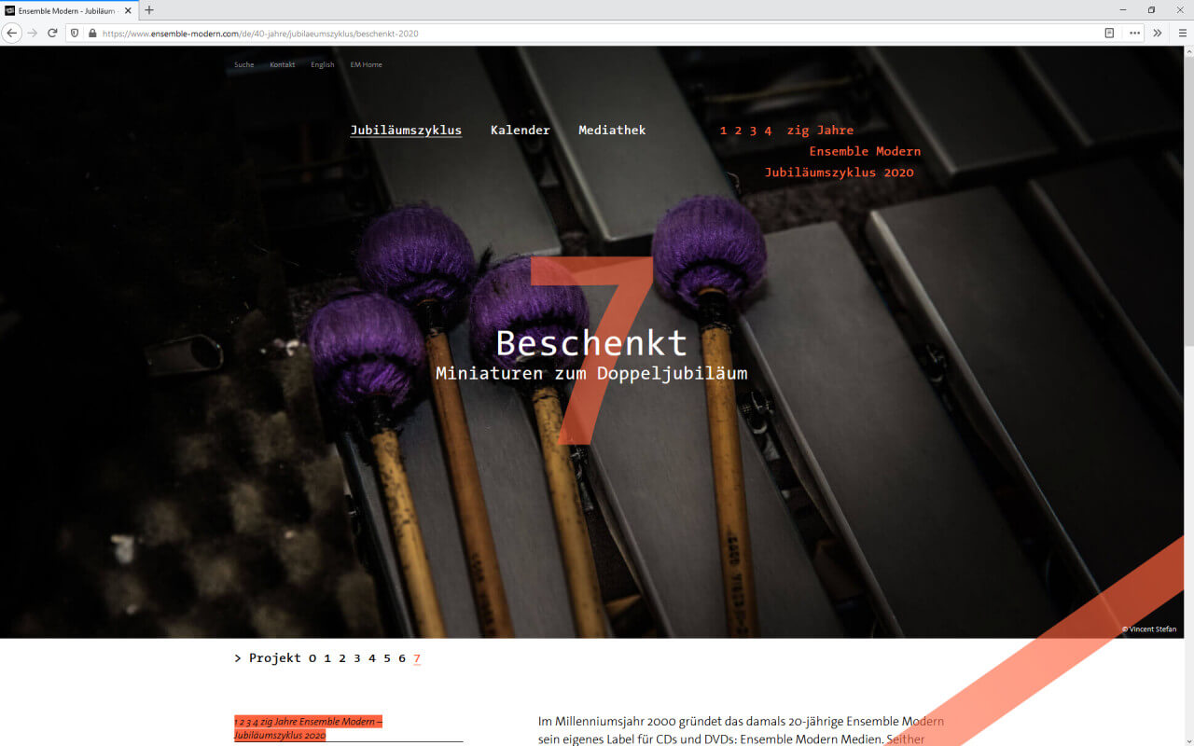Toggle reader view icon in address bar
The image size is (1194, 746).
(x=1109, y=33)
